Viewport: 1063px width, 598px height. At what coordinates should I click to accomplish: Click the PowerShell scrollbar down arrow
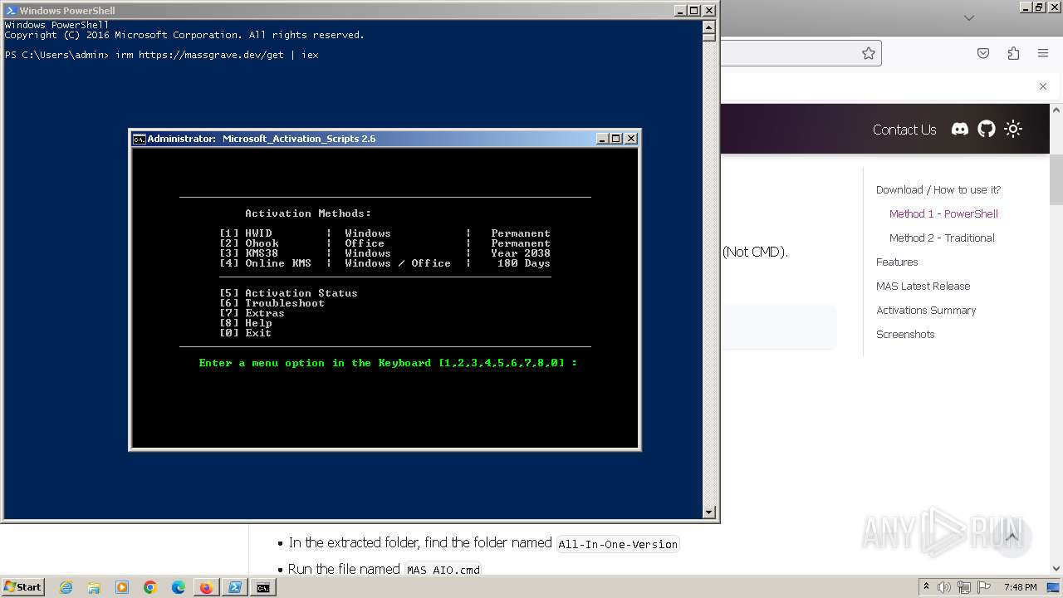coord(708,512)
